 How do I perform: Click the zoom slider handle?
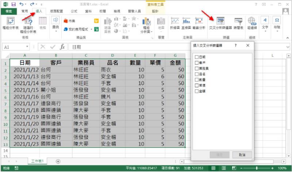click(257, 168)
